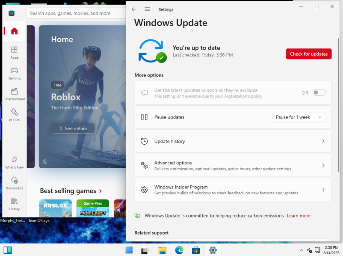Expand the Windows Insider Program chevron
Viewport: 343px width, 256px height.
323,190
